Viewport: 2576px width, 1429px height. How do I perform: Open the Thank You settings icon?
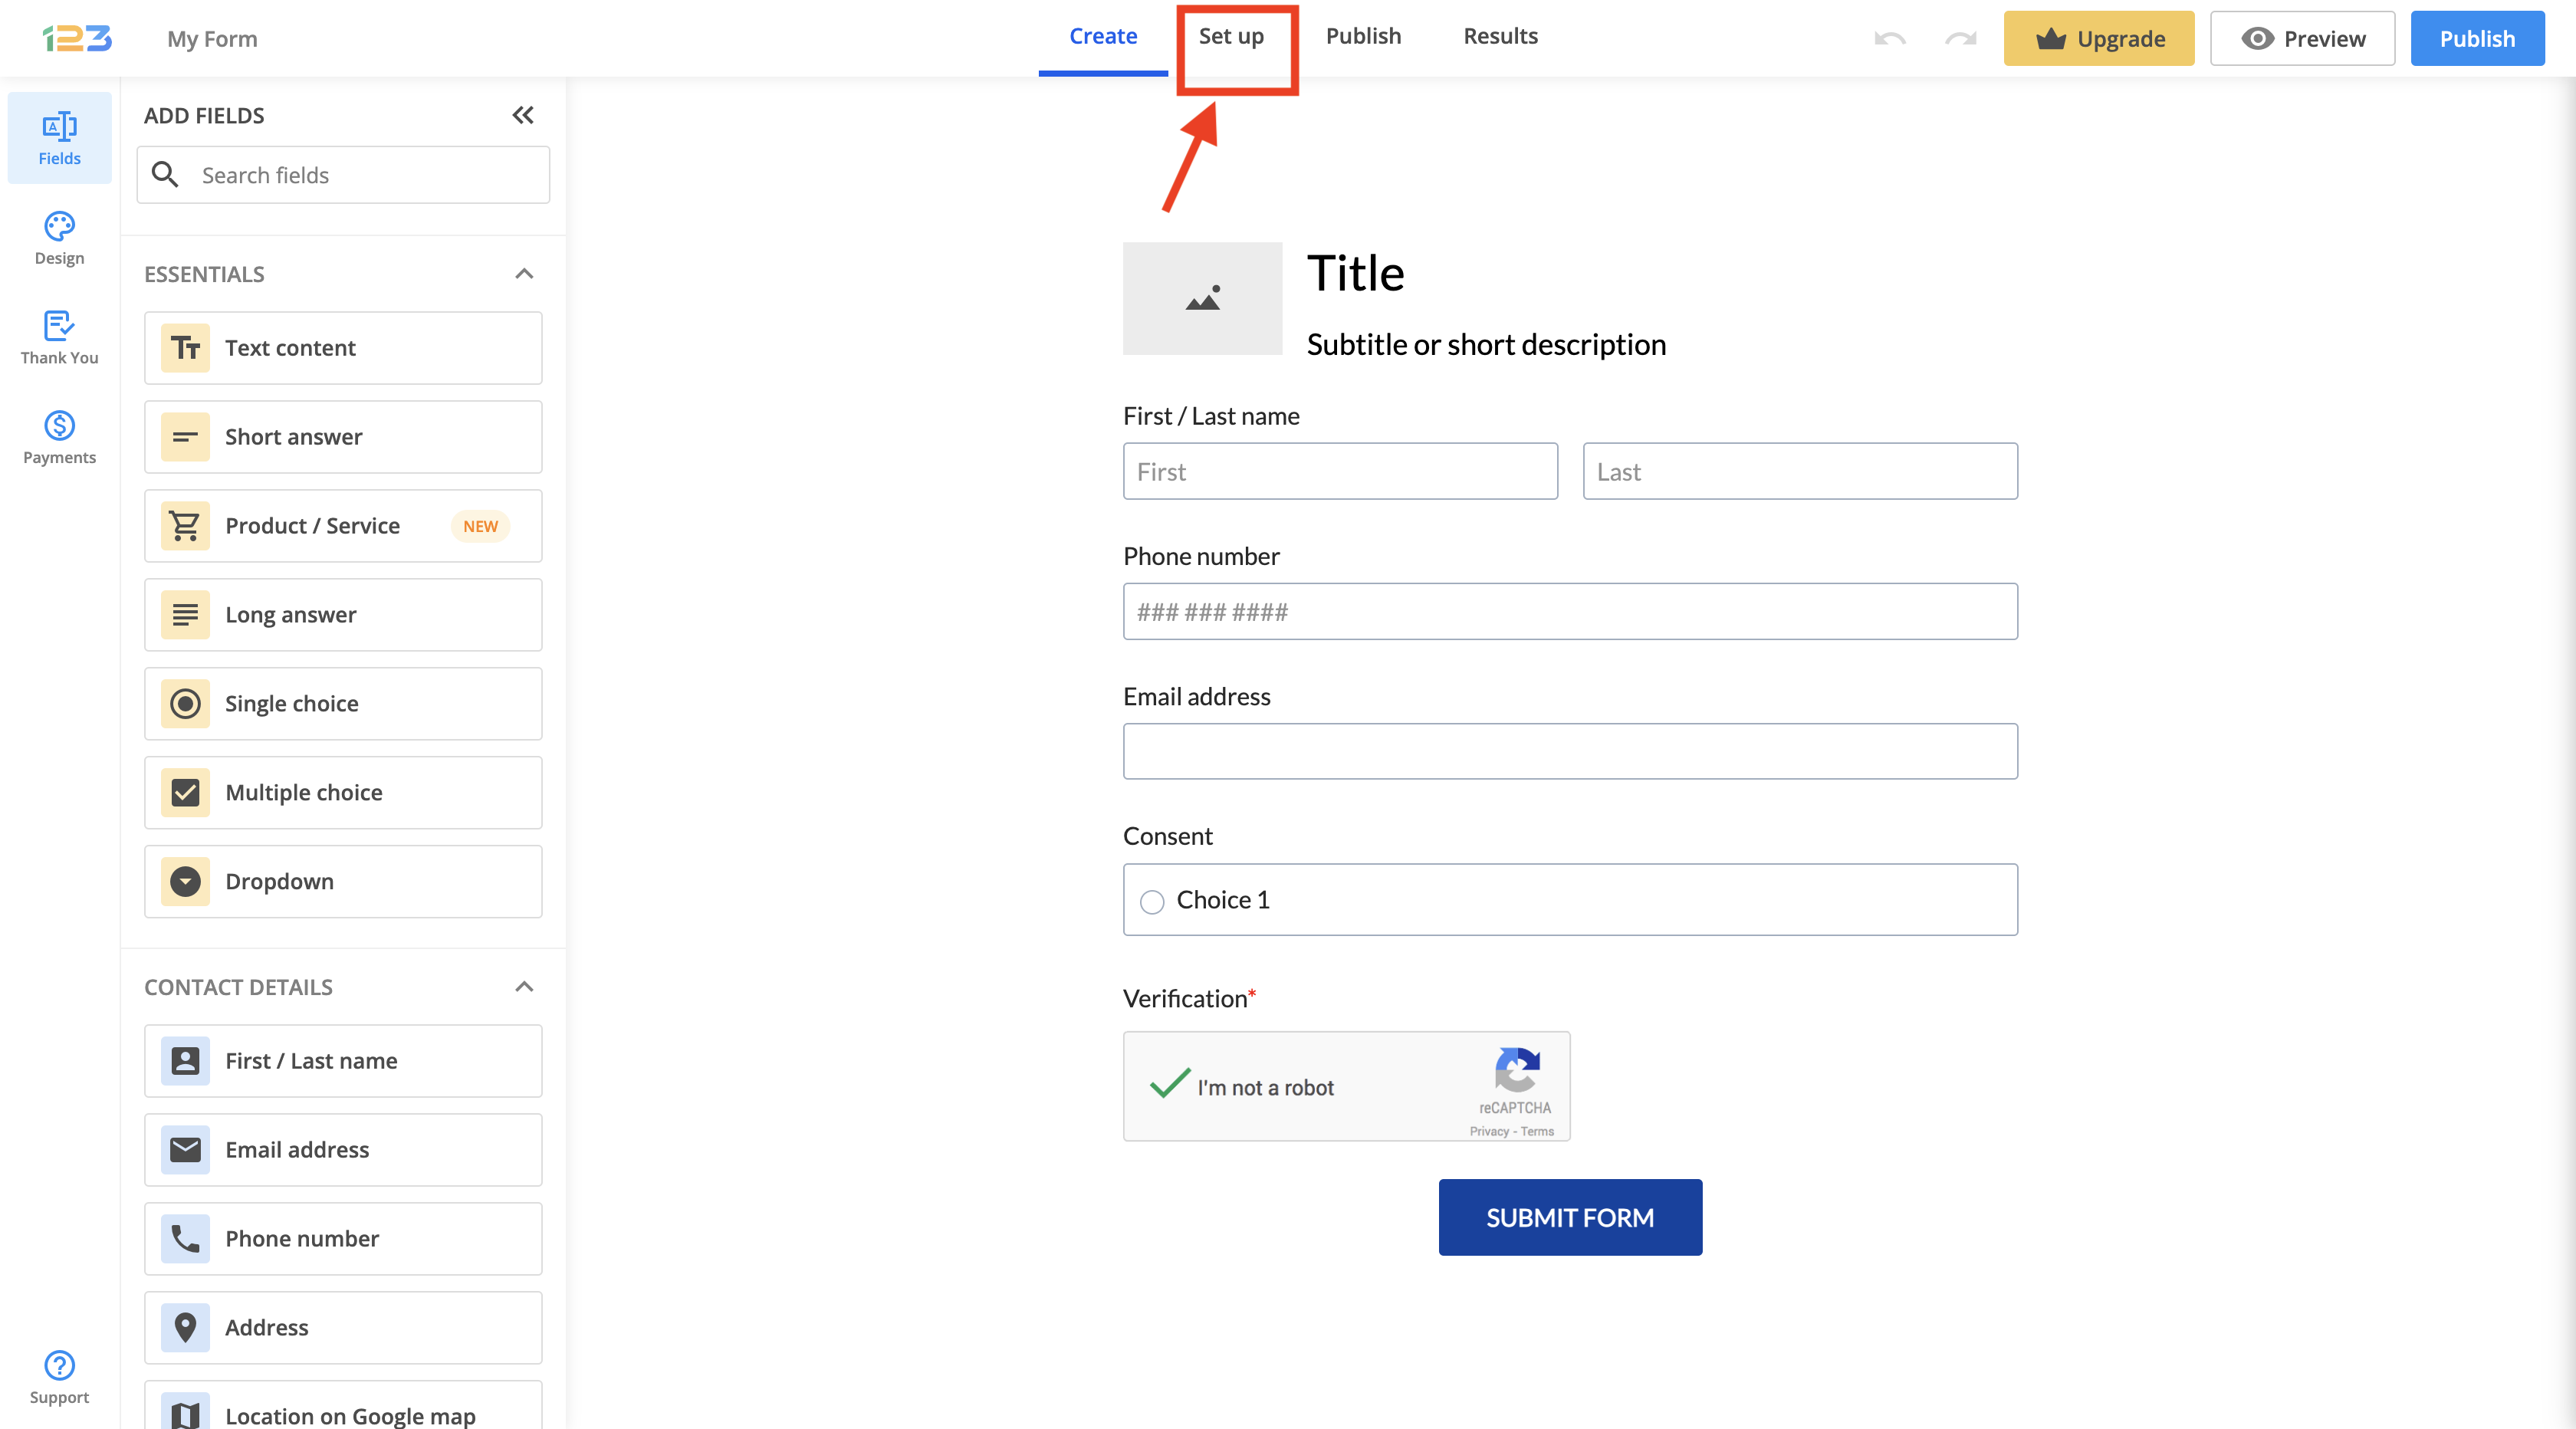point(59,337)
